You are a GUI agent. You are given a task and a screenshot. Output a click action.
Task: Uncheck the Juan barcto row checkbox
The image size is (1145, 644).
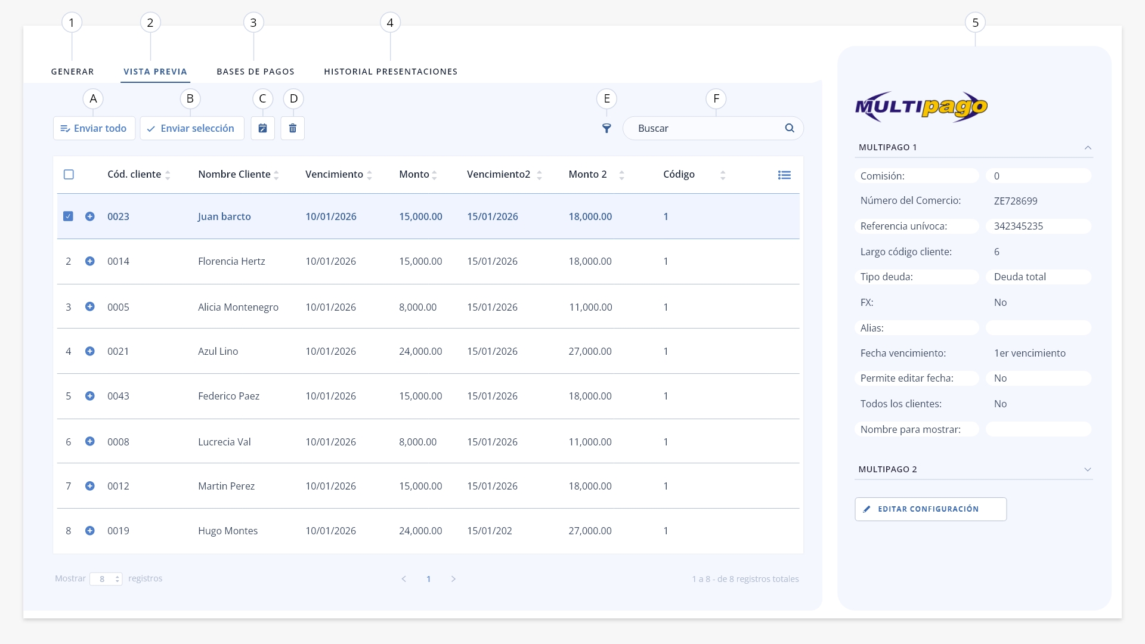(69, 216)
